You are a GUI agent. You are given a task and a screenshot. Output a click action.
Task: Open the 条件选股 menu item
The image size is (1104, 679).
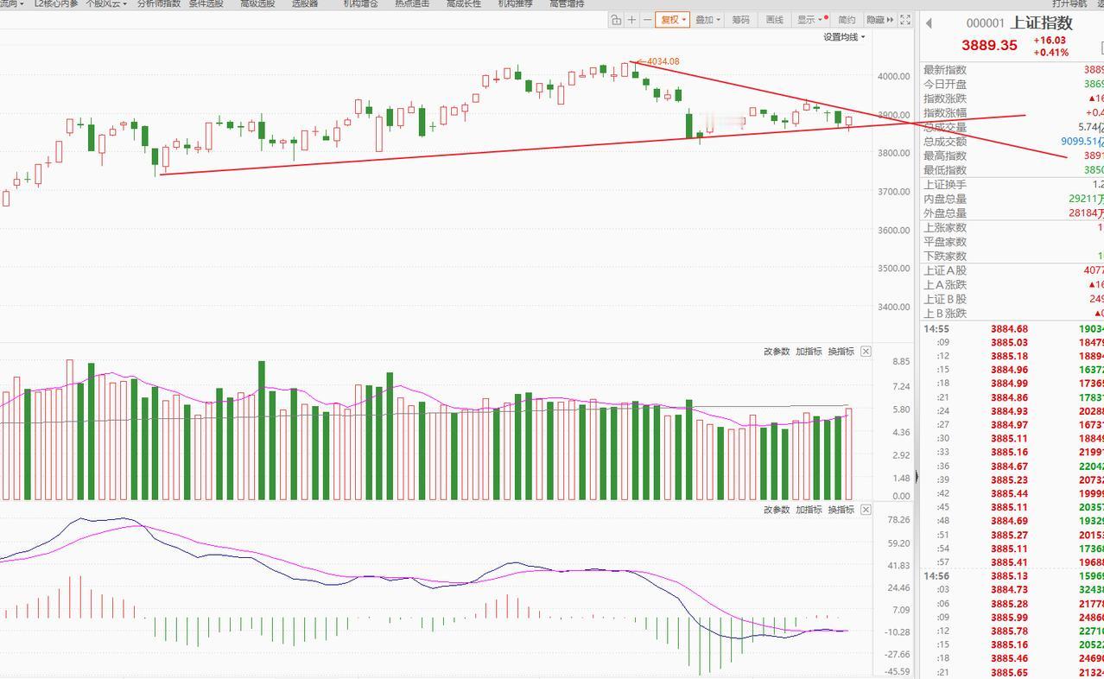(x=206, y=4)
